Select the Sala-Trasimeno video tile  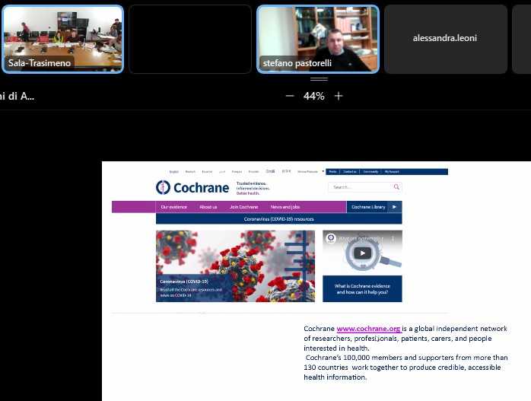(x=62, y=39)
